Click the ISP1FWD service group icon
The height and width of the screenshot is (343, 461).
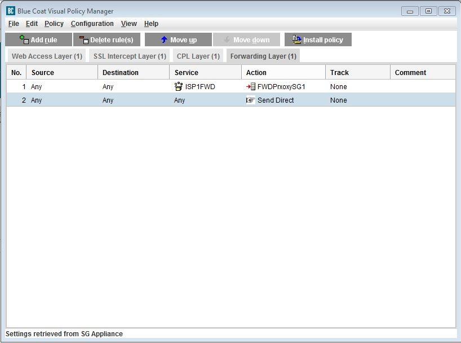[x=179, y=86]
